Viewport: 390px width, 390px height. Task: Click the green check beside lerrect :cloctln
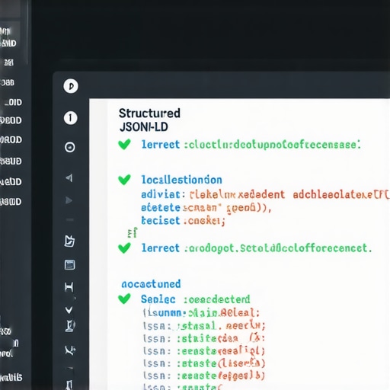point(124,144)
